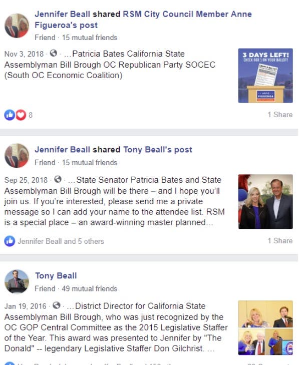Screen dimensions: 299x365
Task: Open the couple photo thumbnail on the Sep 25 post
Action: coord(265,202)
